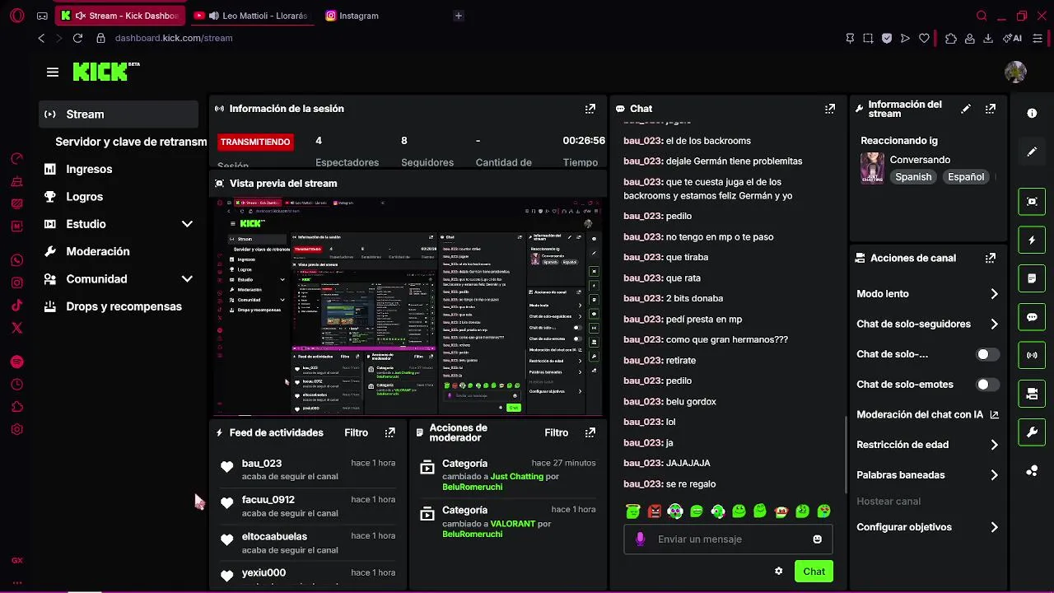The width and height of the screenshot is (1054, 593).
Task: Open X (Twitter) in the Opera sidebar
Action: (x=17, y=328)
